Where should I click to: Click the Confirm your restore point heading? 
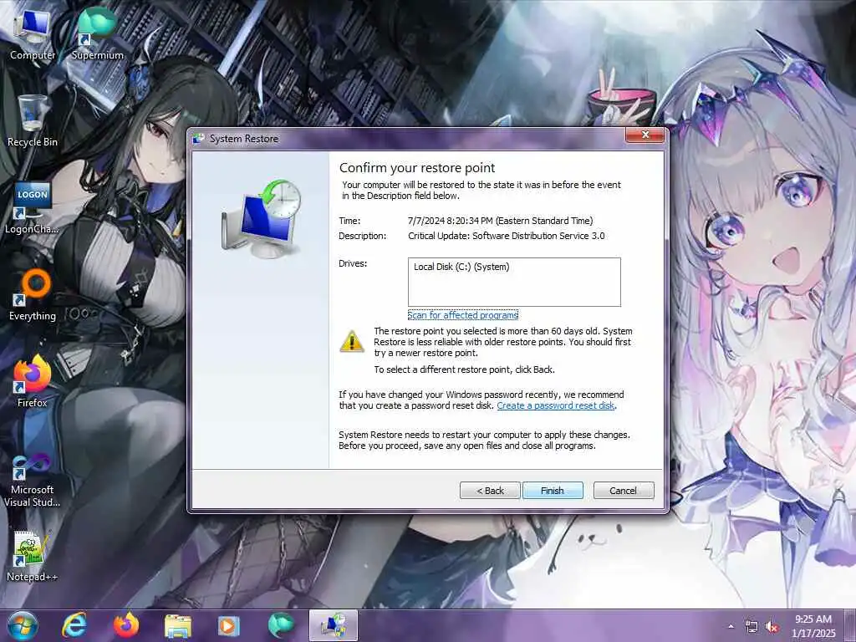[x=417, y=167]
